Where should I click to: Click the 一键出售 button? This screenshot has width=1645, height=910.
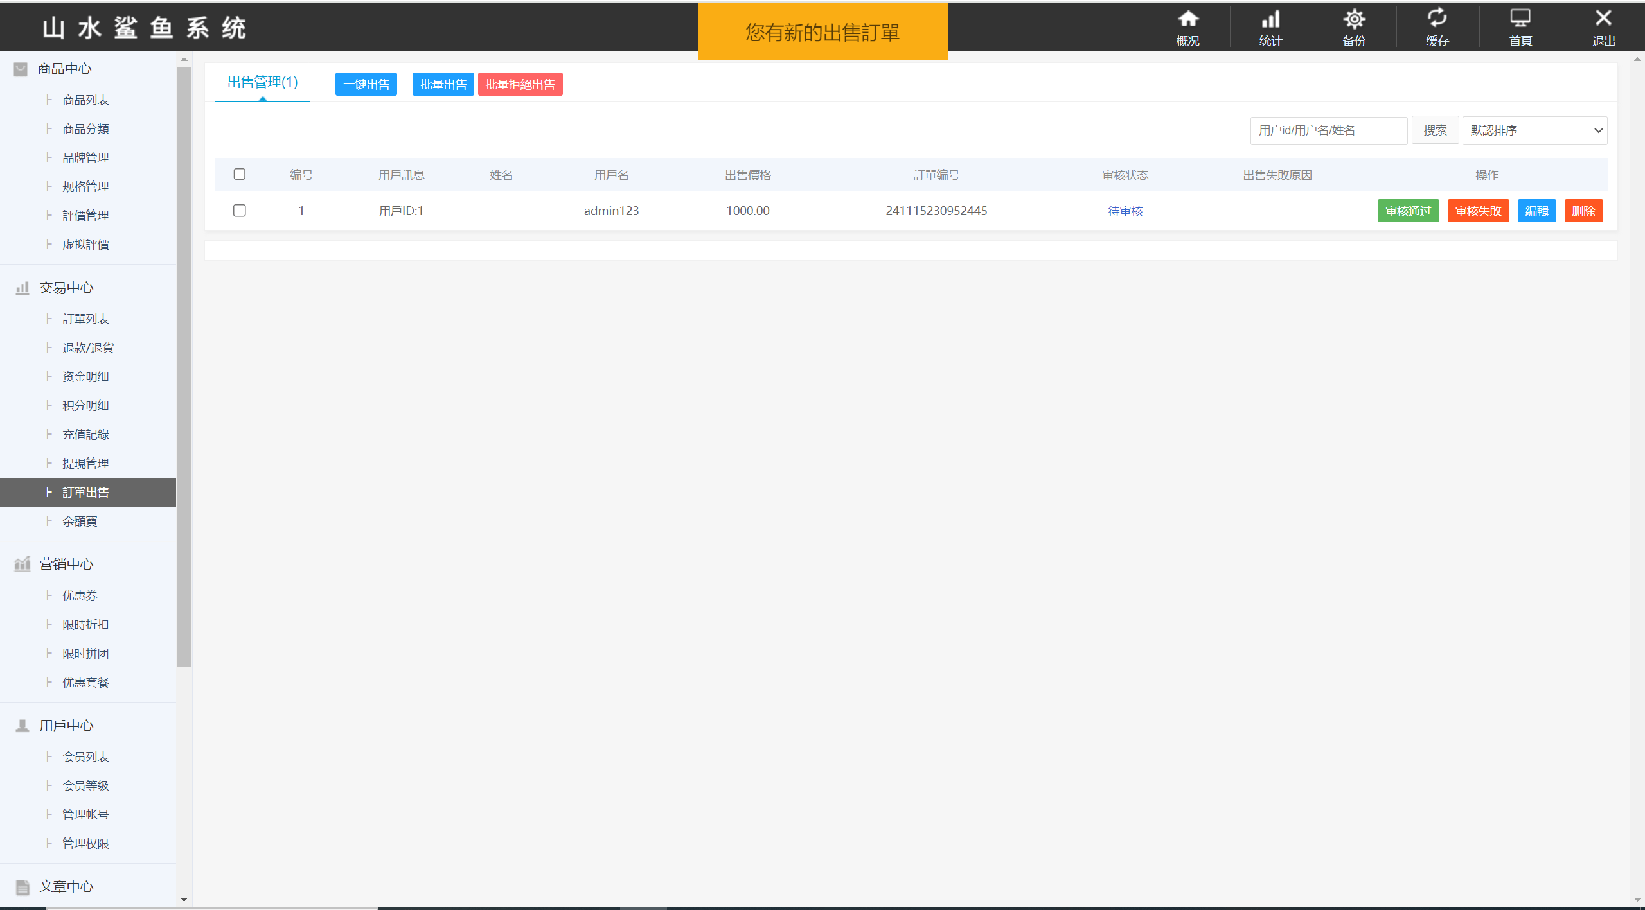click(x=366, y=84)
